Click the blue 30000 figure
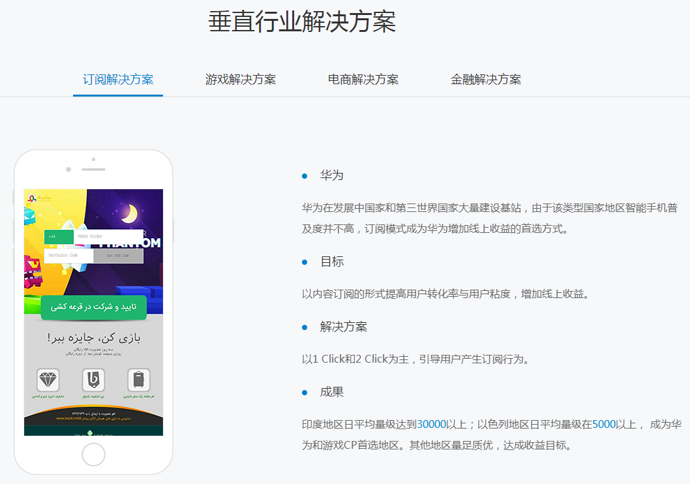Image resolution: width=690 pixels, height=484 pixels. click(x=432, y=424)
